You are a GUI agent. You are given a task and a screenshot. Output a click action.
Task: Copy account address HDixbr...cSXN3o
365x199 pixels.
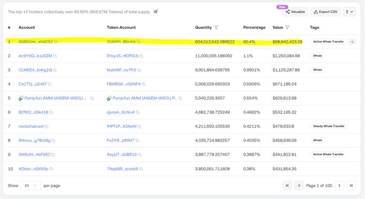(x=51, y=169)
